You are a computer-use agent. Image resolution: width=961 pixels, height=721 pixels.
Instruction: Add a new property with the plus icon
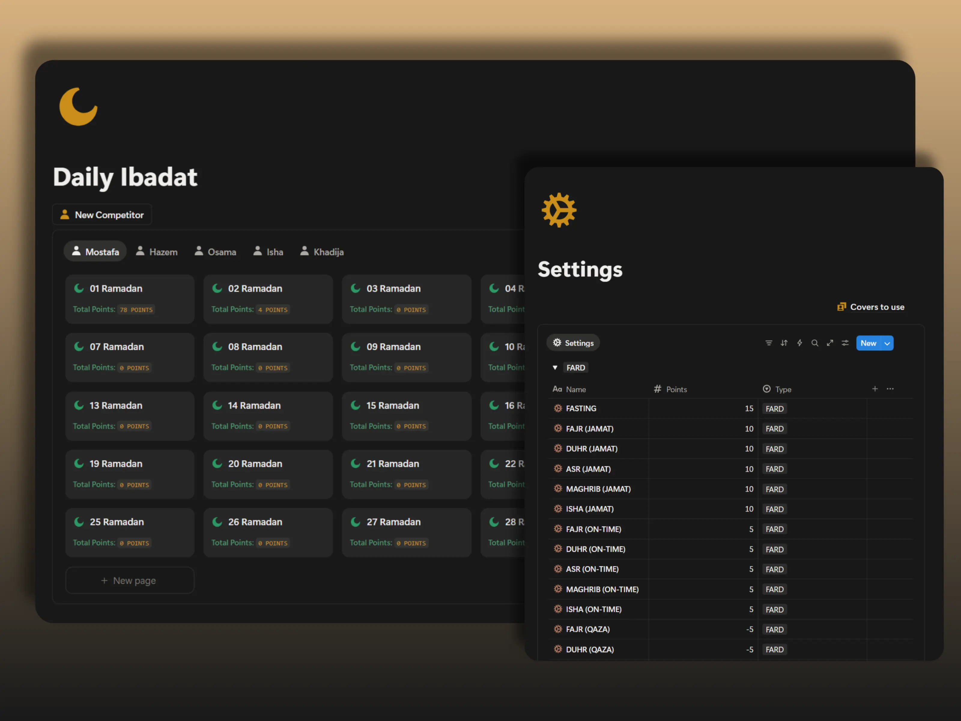[875, 389]
